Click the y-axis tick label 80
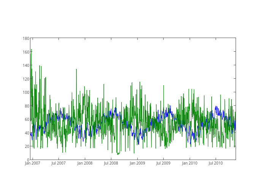The width and height of the screenshot is (266, 190). point(27,106)
